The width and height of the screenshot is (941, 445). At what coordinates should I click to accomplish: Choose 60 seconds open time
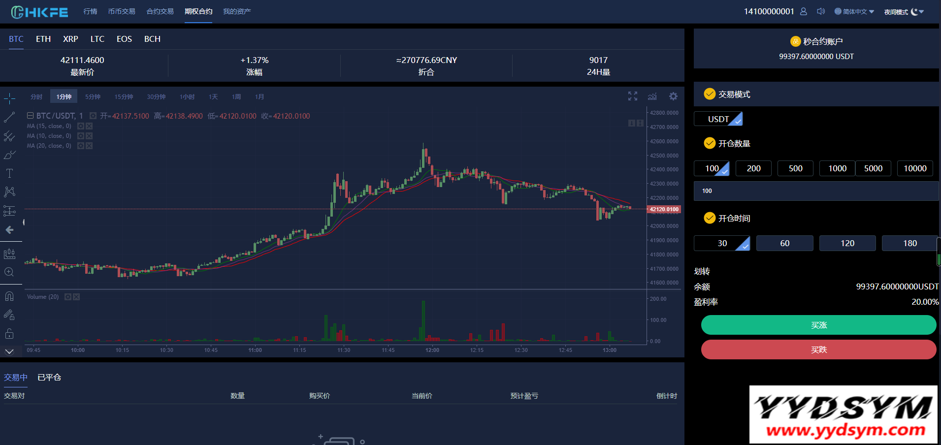(x=784, y=243)
